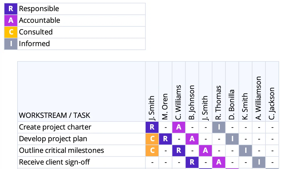Select the M. Oren column header
This screenshot has height=169, width=283.
point(165,107)
